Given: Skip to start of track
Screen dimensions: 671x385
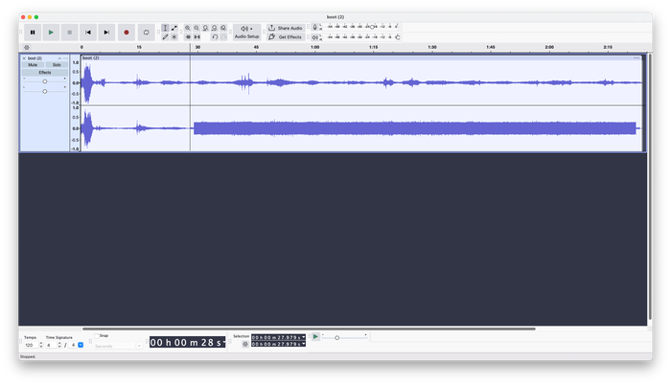Looking at the screenshot, I should pyautogui.click(x=88, y=32).
